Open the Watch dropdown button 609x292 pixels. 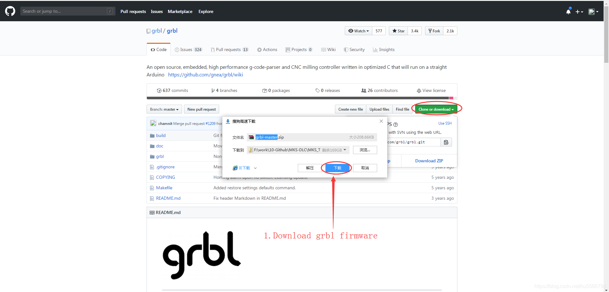(358, 31)
